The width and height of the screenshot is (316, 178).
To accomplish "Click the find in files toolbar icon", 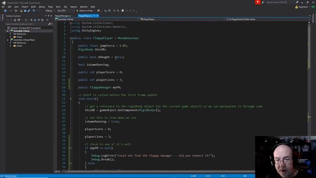I will click(x=98, y=11).
